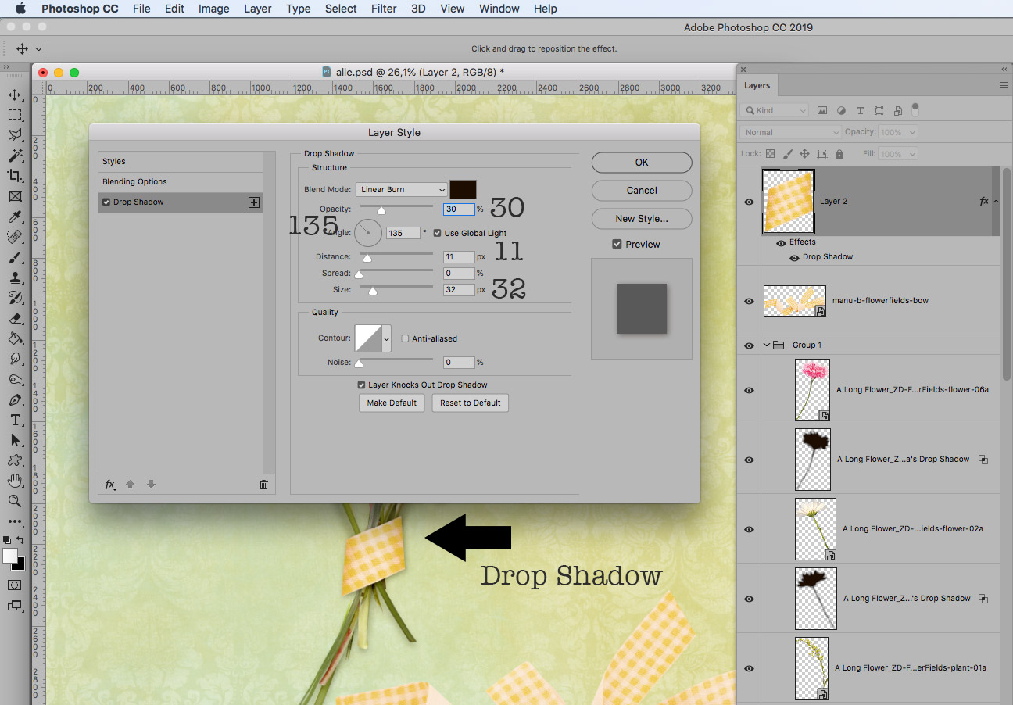Toggle Use Global Light checkbox
Screen dimensions: 1013x705
coord(438,233)
